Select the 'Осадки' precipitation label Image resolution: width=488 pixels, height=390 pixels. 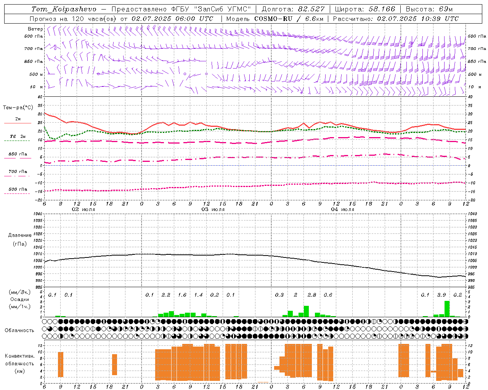pos(20,299)
